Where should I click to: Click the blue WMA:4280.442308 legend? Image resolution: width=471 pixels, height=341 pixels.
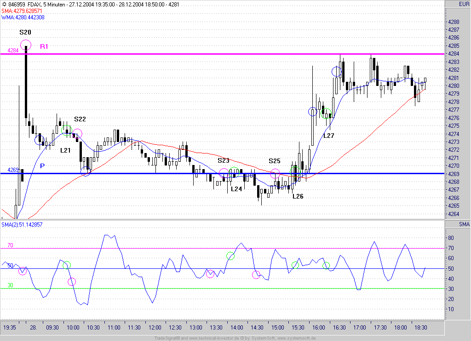pos(23,17)
